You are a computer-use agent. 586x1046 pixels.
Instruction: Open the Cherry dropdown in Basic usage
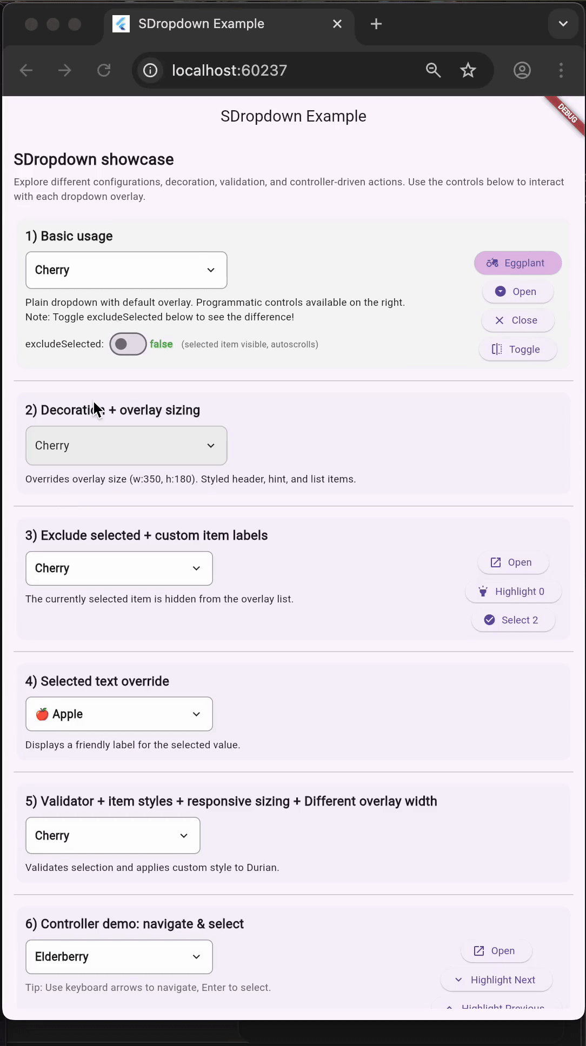126,270
